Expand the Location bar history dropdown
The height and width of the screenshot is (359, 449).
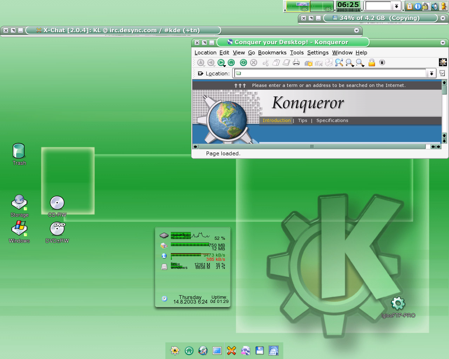[x=431, y=73]
